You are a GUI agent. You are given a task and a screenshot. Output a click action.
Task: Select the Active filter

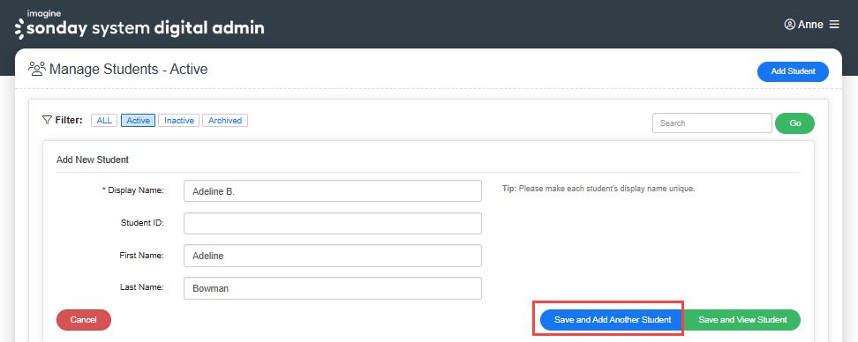(138, 120)
